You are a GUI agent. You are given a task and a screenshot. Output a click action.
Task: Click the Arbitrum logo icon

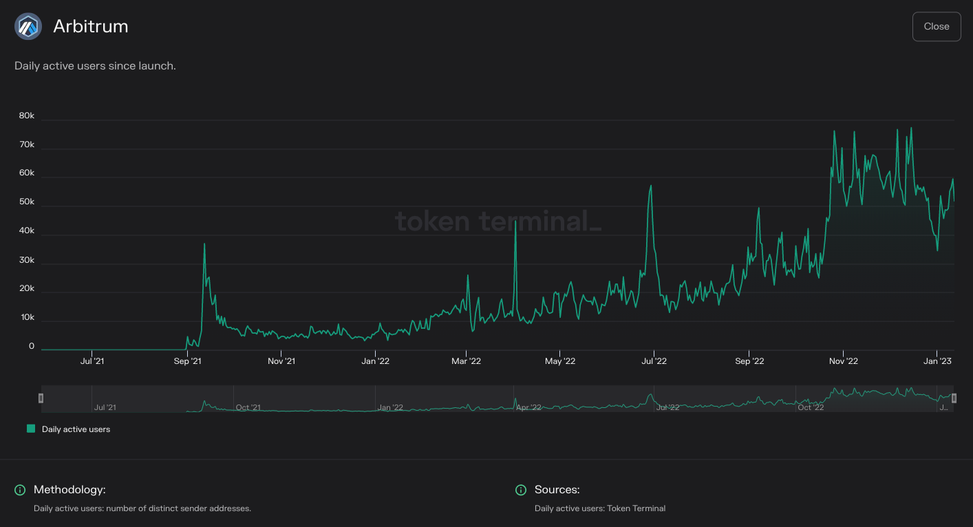(x=28, y=26)
